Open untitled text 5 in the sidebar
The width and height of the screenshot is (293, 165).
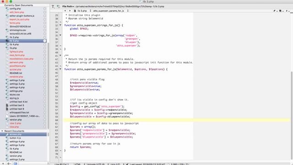point(16,105)
